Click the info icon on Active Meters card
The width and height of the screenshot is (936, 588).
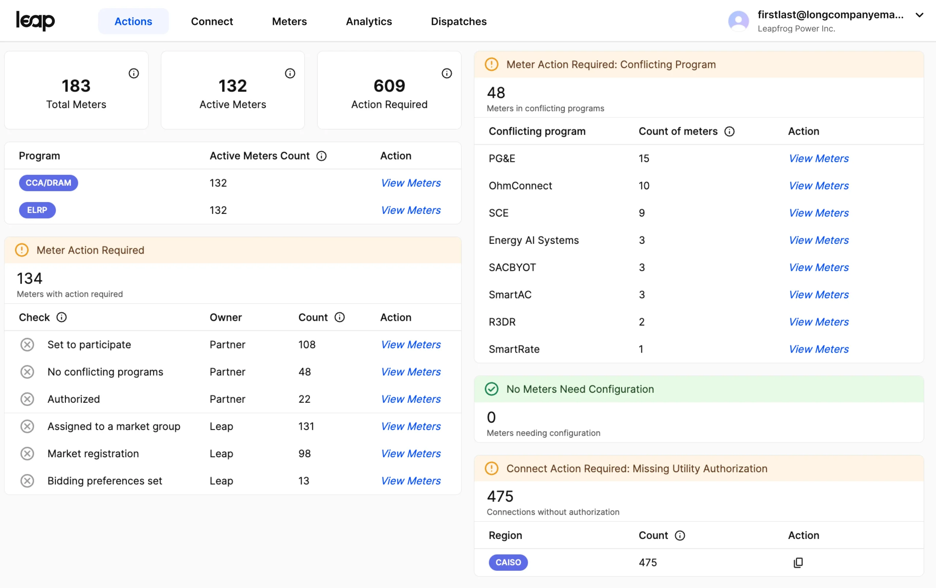click(x=290, y=73)
